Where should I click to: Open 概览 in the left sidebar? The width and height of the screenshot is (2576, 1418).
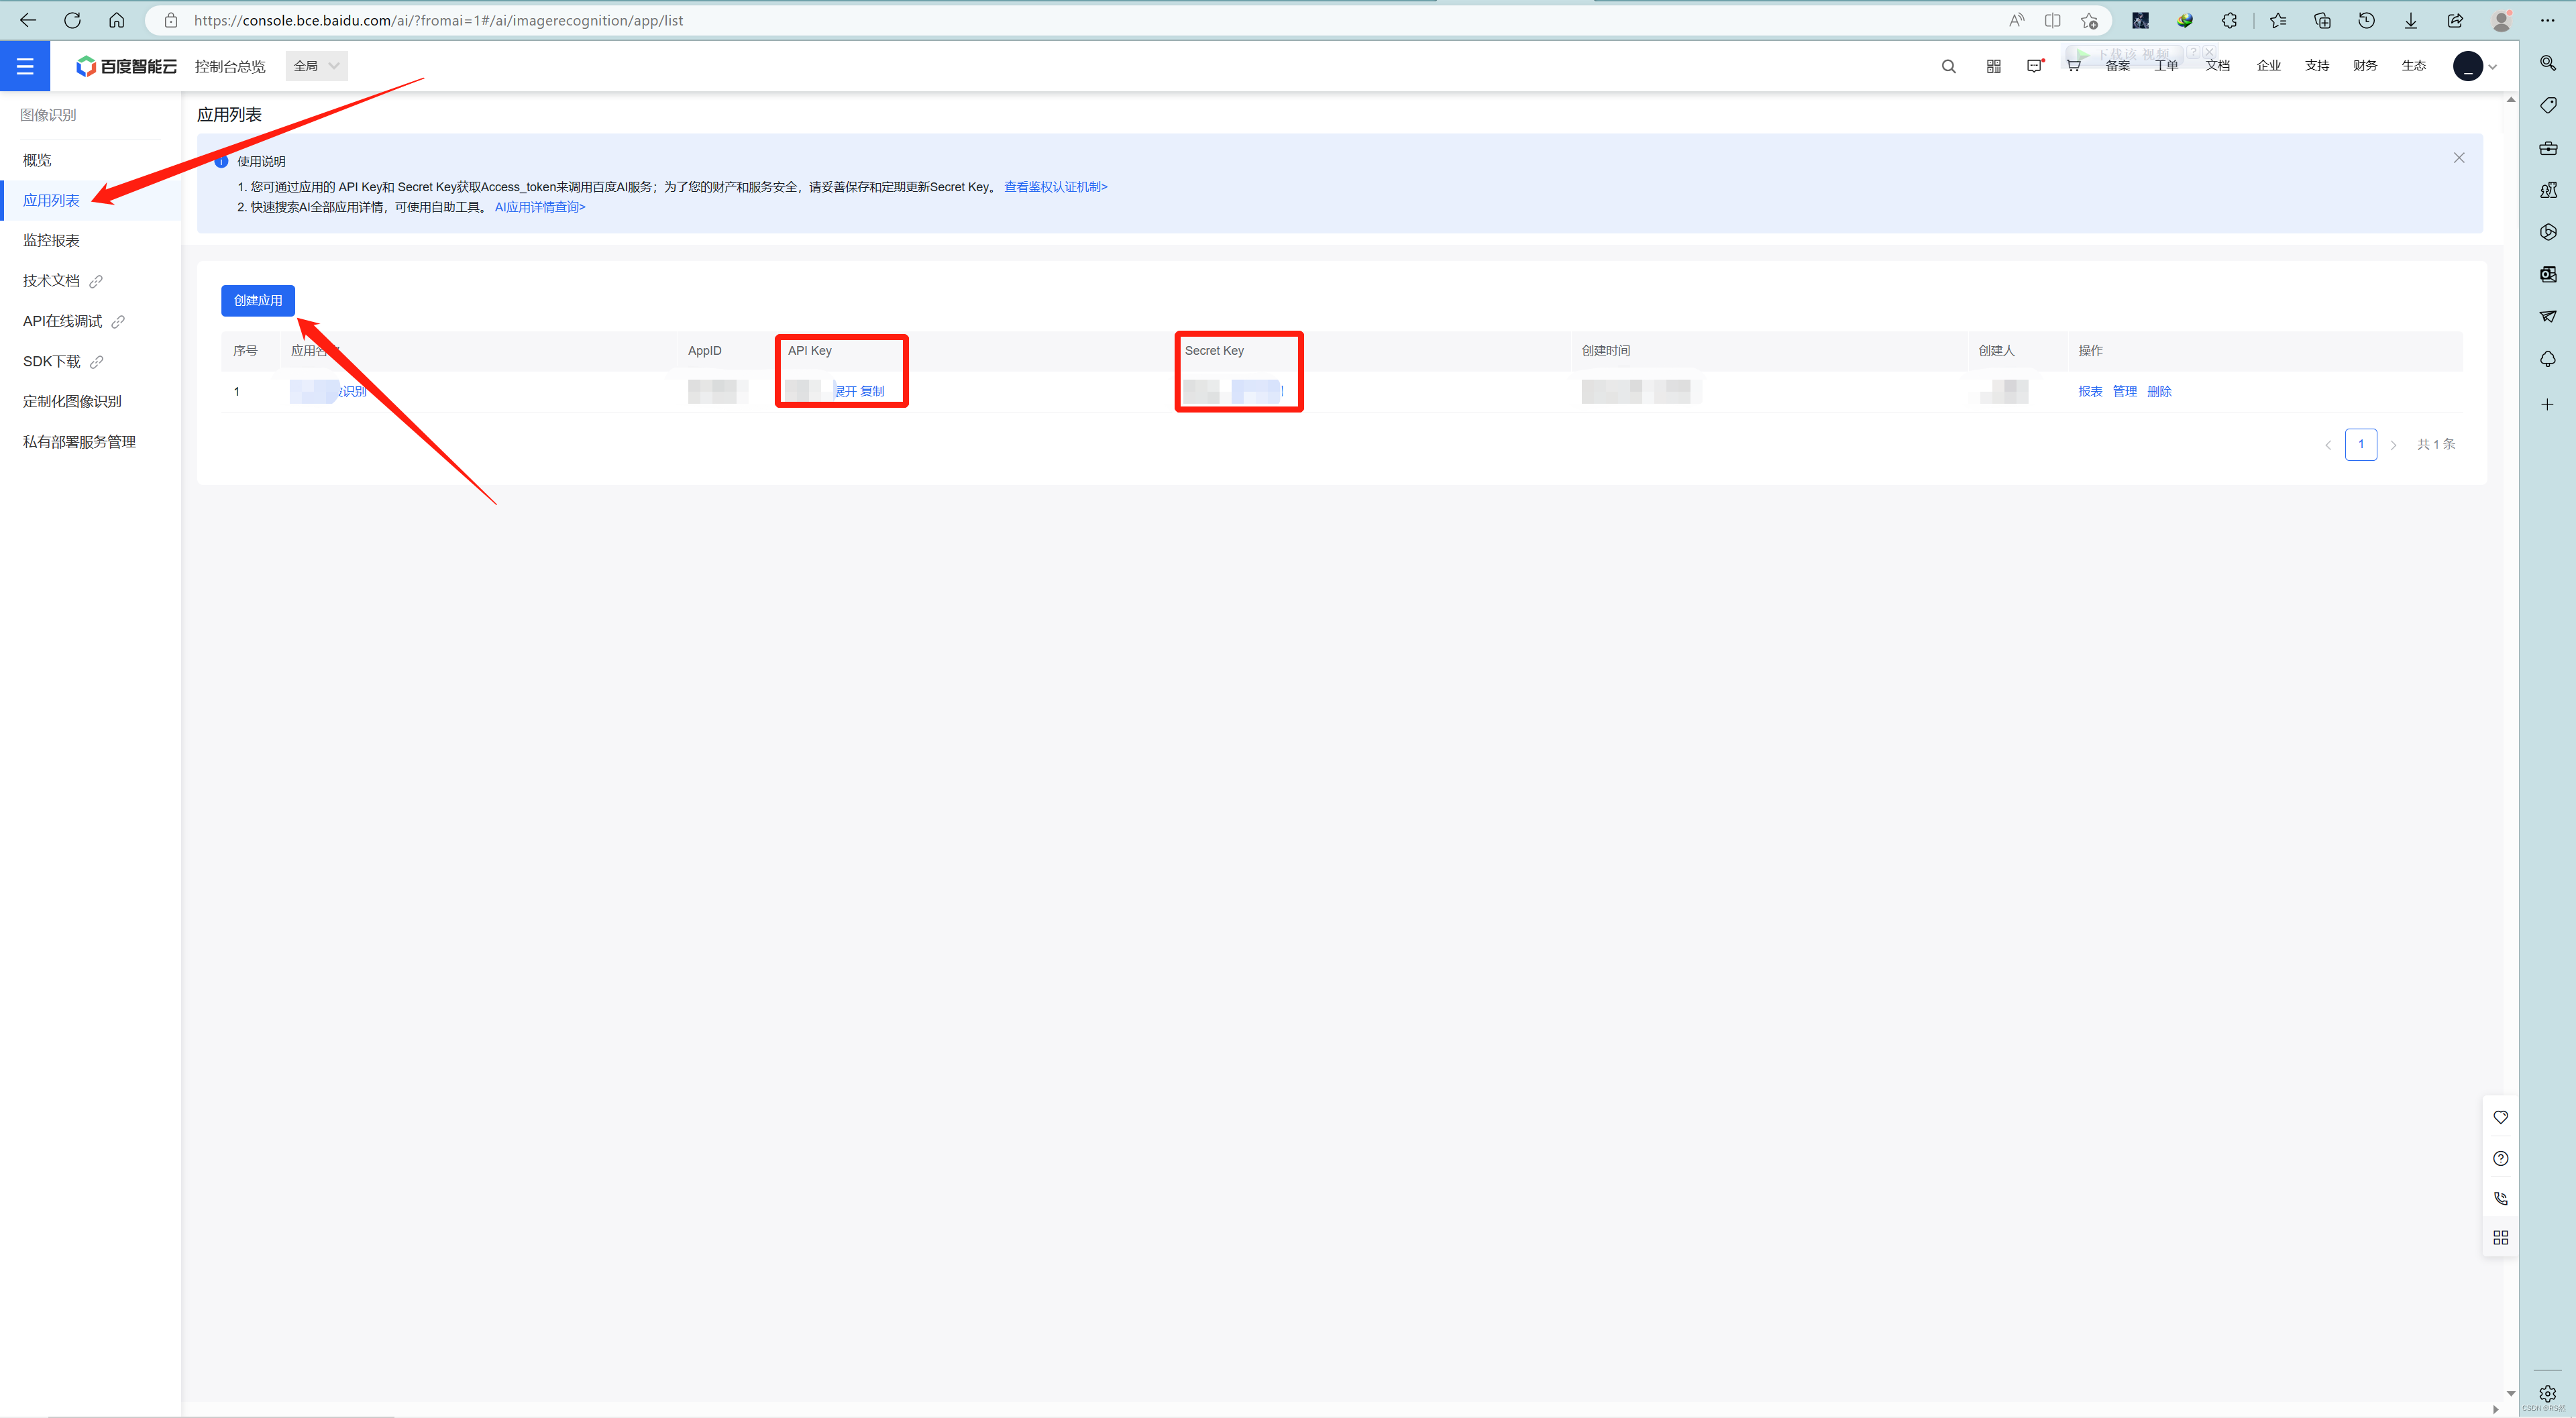37,160
